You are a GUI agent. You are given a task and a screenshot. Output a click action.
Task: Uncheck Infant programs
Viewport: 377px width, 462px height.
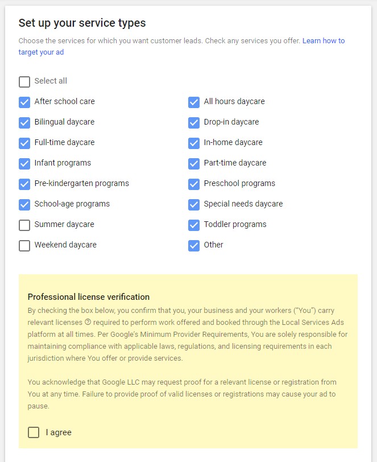[x=24, y=164]
